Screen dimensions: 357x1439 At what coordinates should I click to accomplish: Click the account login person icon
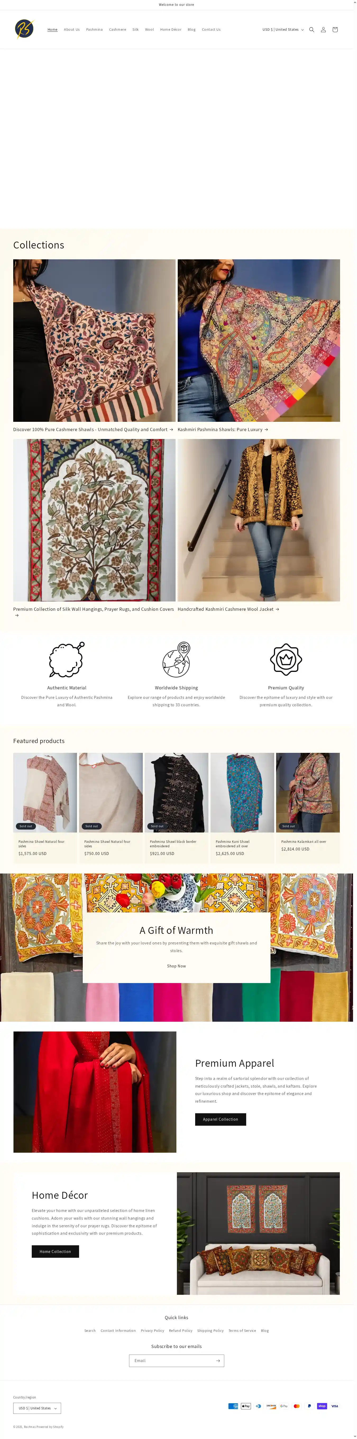coord(323,30)
